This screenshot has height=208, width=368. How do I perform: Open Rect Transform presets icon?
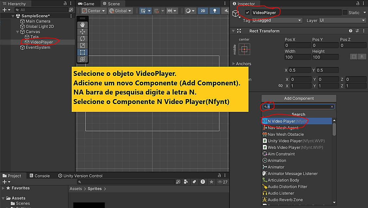click(357, 31)
